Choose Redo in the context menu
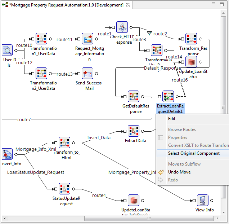Image resolution: width=229 pixels, height=224 pixels. (x=173, y=180)
